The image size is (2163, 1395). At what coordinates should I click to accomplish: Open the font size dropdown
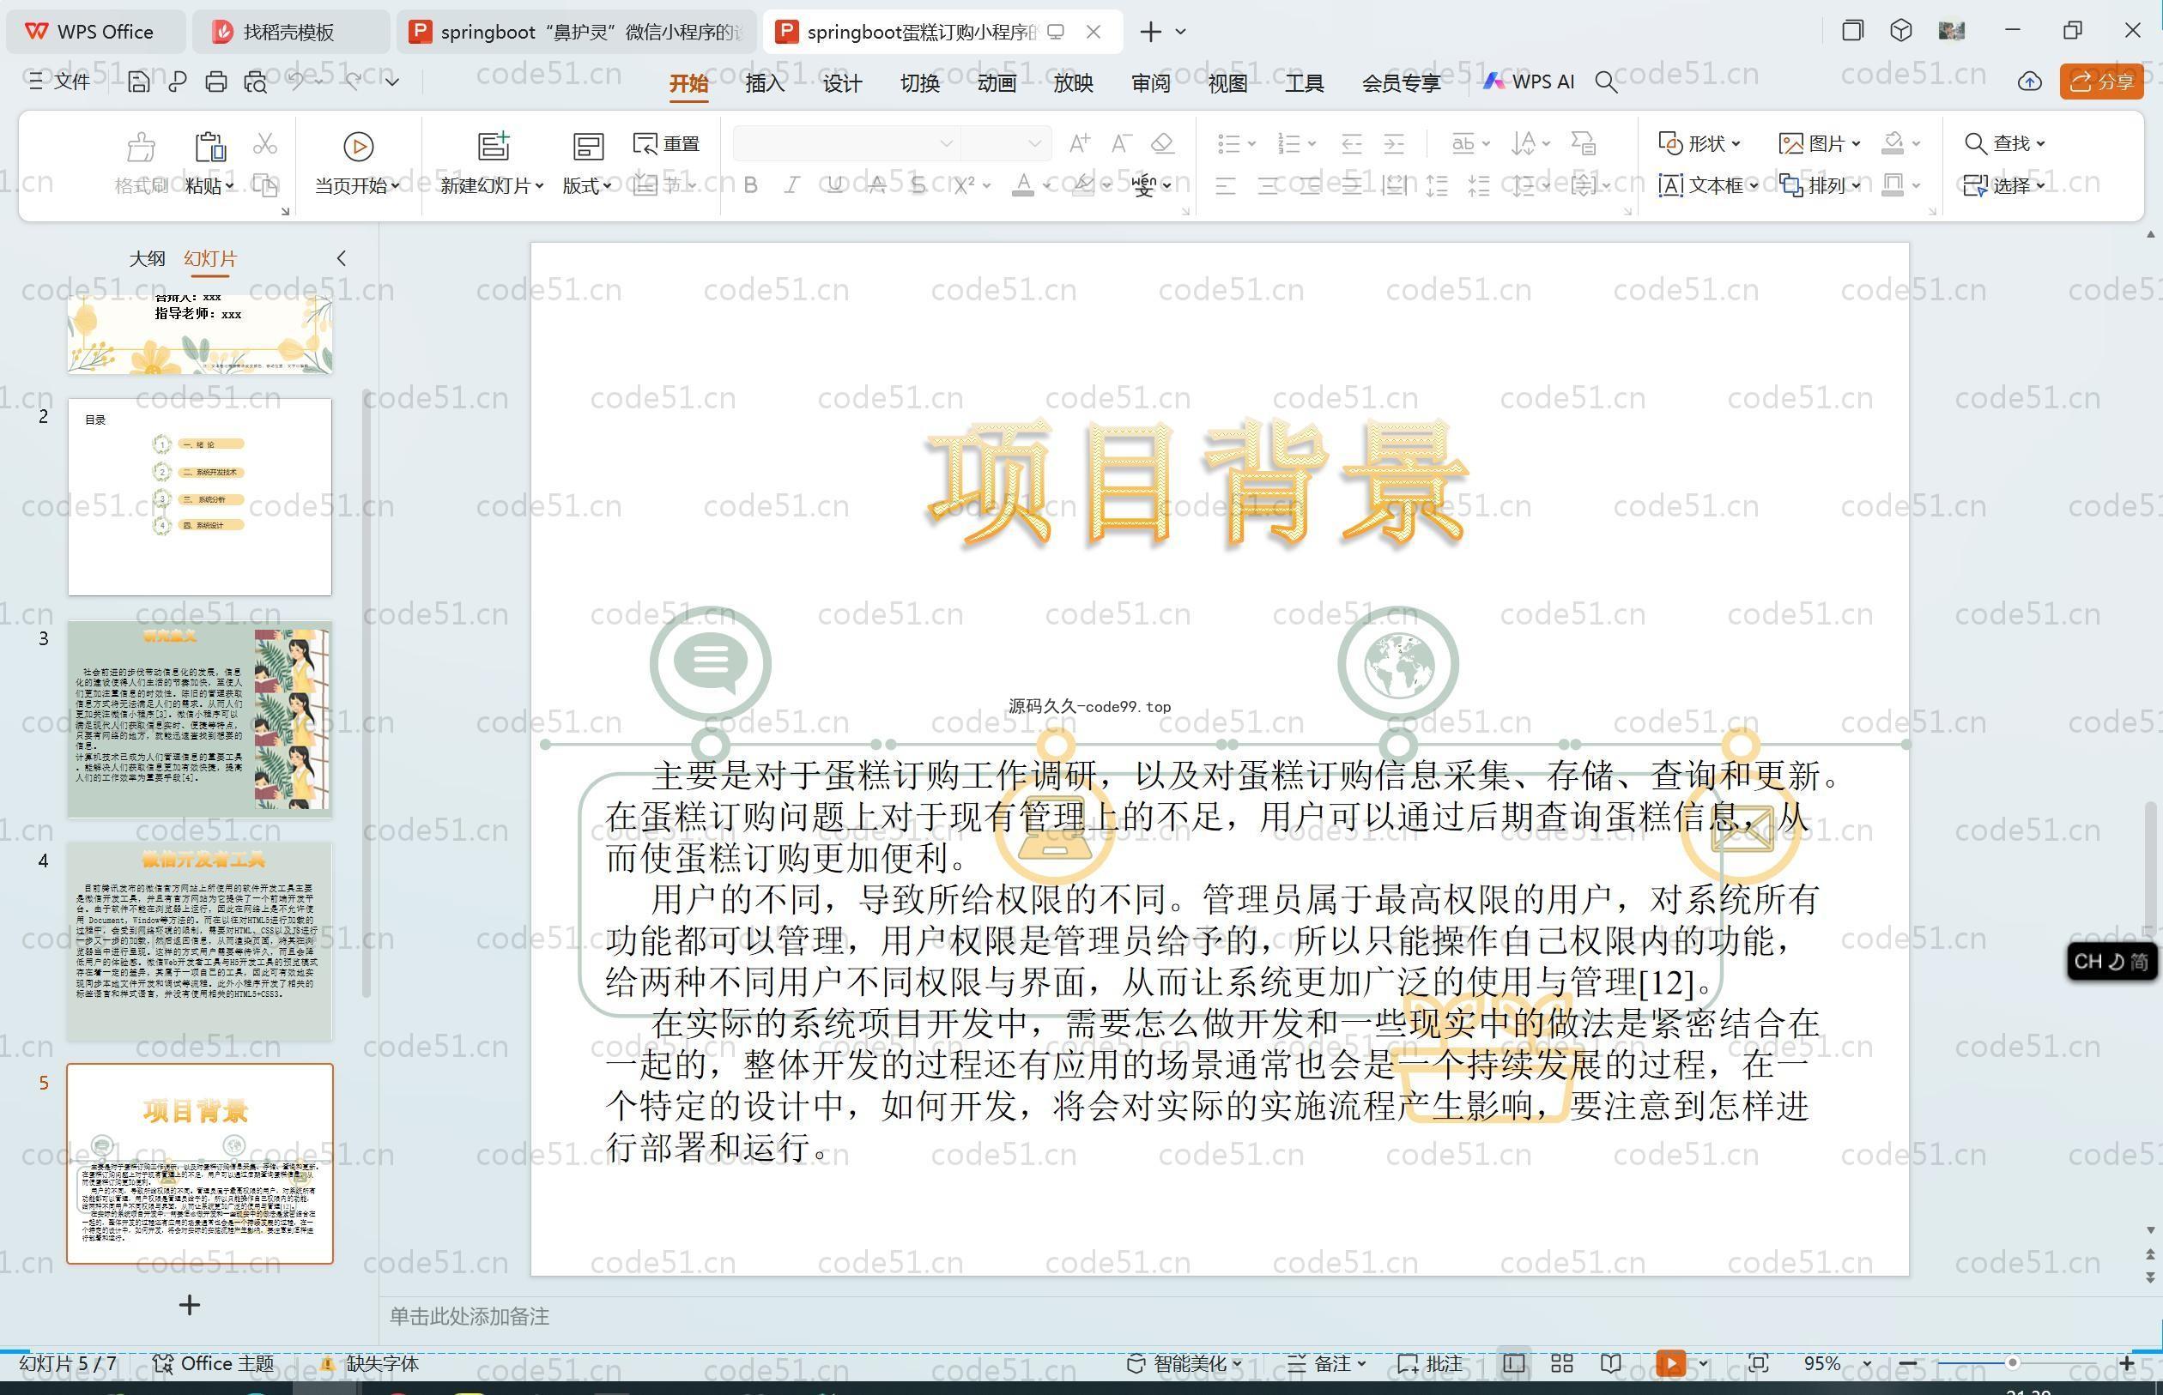pyautogui.click(x=1034, y=143)
